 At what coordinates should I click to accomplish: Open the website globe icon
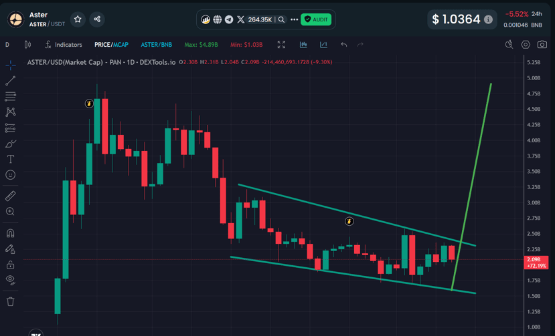[x=218, y=19]
